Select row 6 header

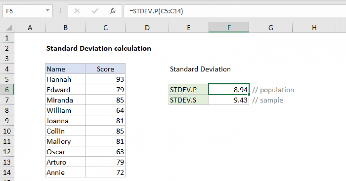pyautogui.click(x=7, y=90)
